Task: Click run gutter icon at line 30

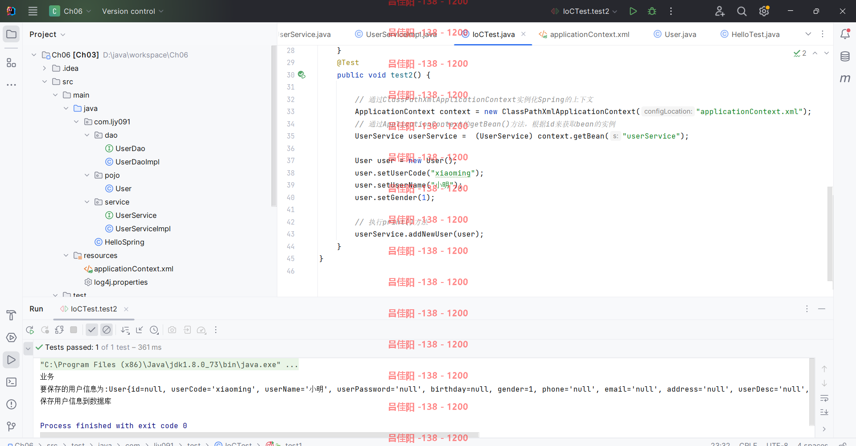Action: (302, 75)
